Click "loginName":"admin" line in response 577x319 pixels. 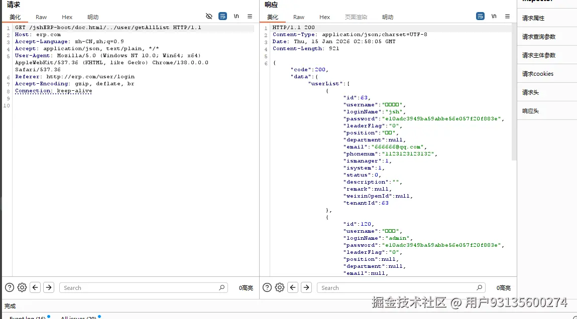[378, 238]
